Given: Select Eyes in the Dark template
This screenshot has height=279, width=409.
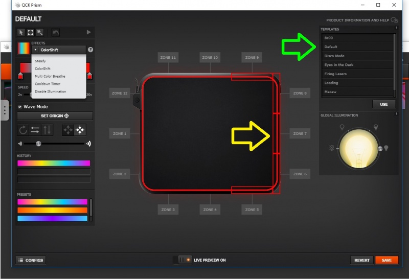Looking at the screenshot, I should pos(357,65).
